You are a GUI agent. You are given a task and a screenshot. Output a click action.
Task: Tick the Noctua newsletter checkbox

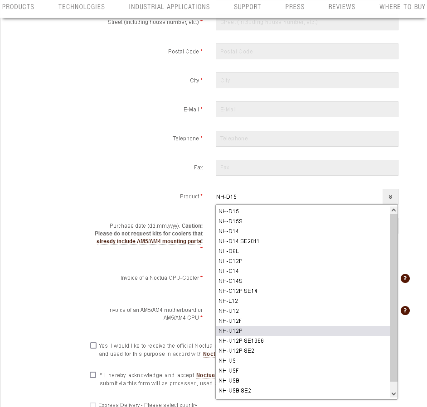pyautogui.click(x=93, y=345)
